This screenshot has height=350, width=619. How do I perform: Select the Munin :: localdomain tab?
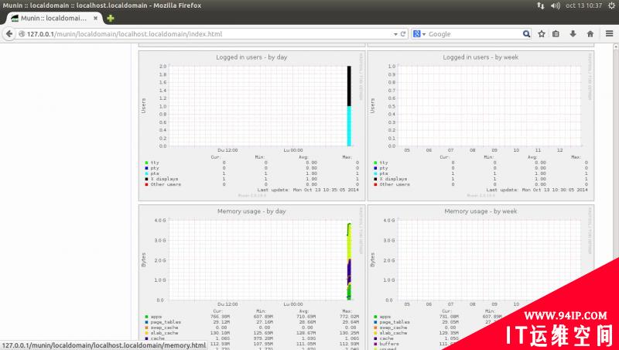coord(54,18)
